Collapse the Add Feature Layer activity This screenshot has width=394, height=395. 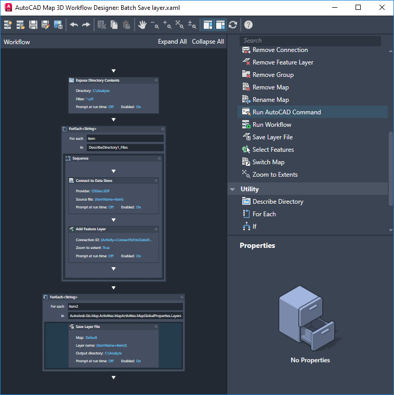[x=156, y=229]
